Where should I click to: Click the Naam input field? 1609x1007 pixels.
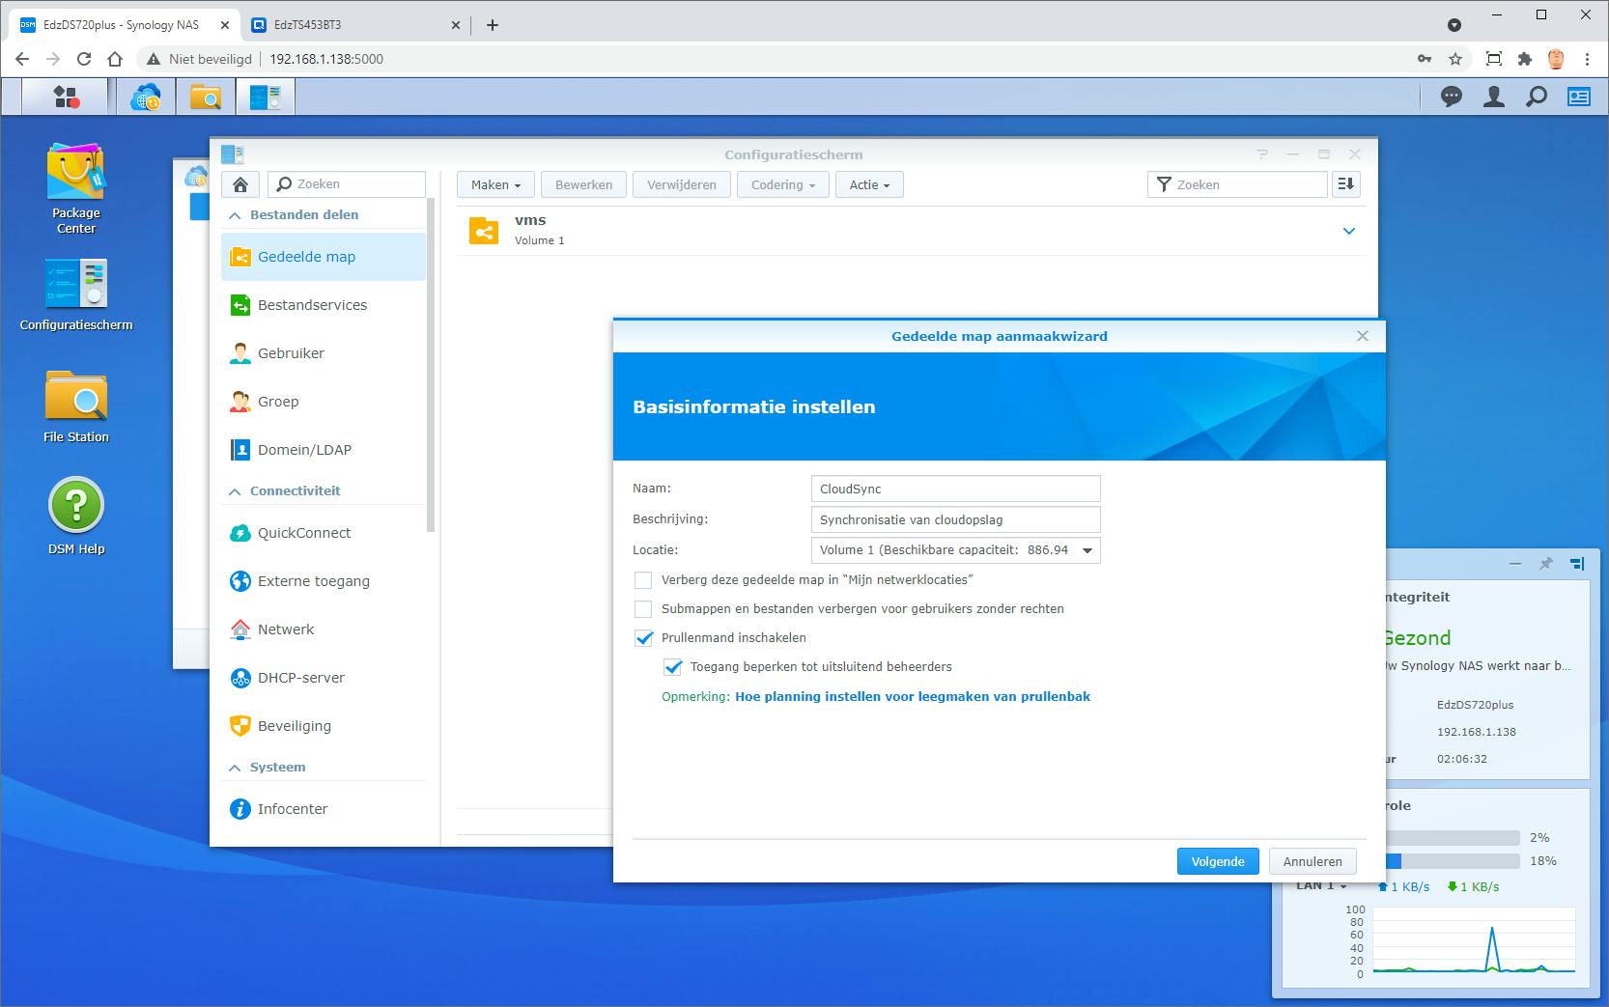click(x=955, y=489)
